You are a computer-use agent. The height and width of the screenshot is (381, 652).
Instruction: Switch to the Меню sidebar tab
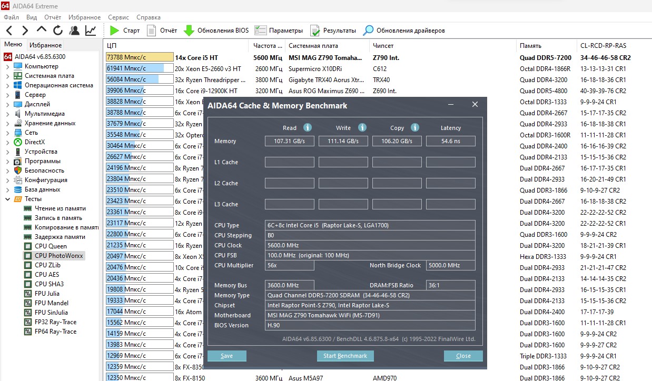tap(13, 45)
